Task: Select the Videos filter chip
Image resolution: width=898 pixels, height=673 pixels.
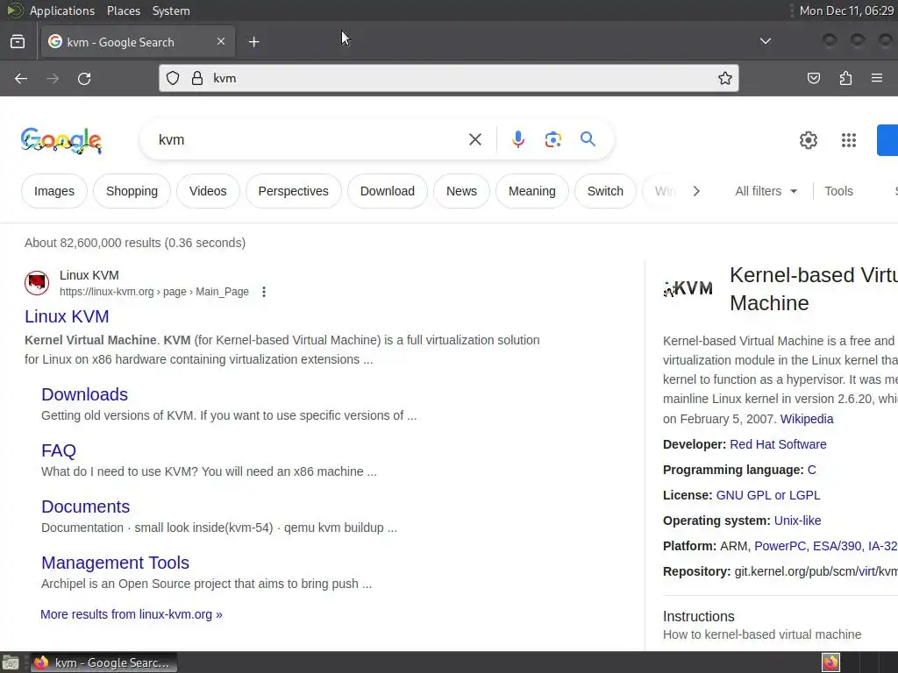Action: point(208,191)
